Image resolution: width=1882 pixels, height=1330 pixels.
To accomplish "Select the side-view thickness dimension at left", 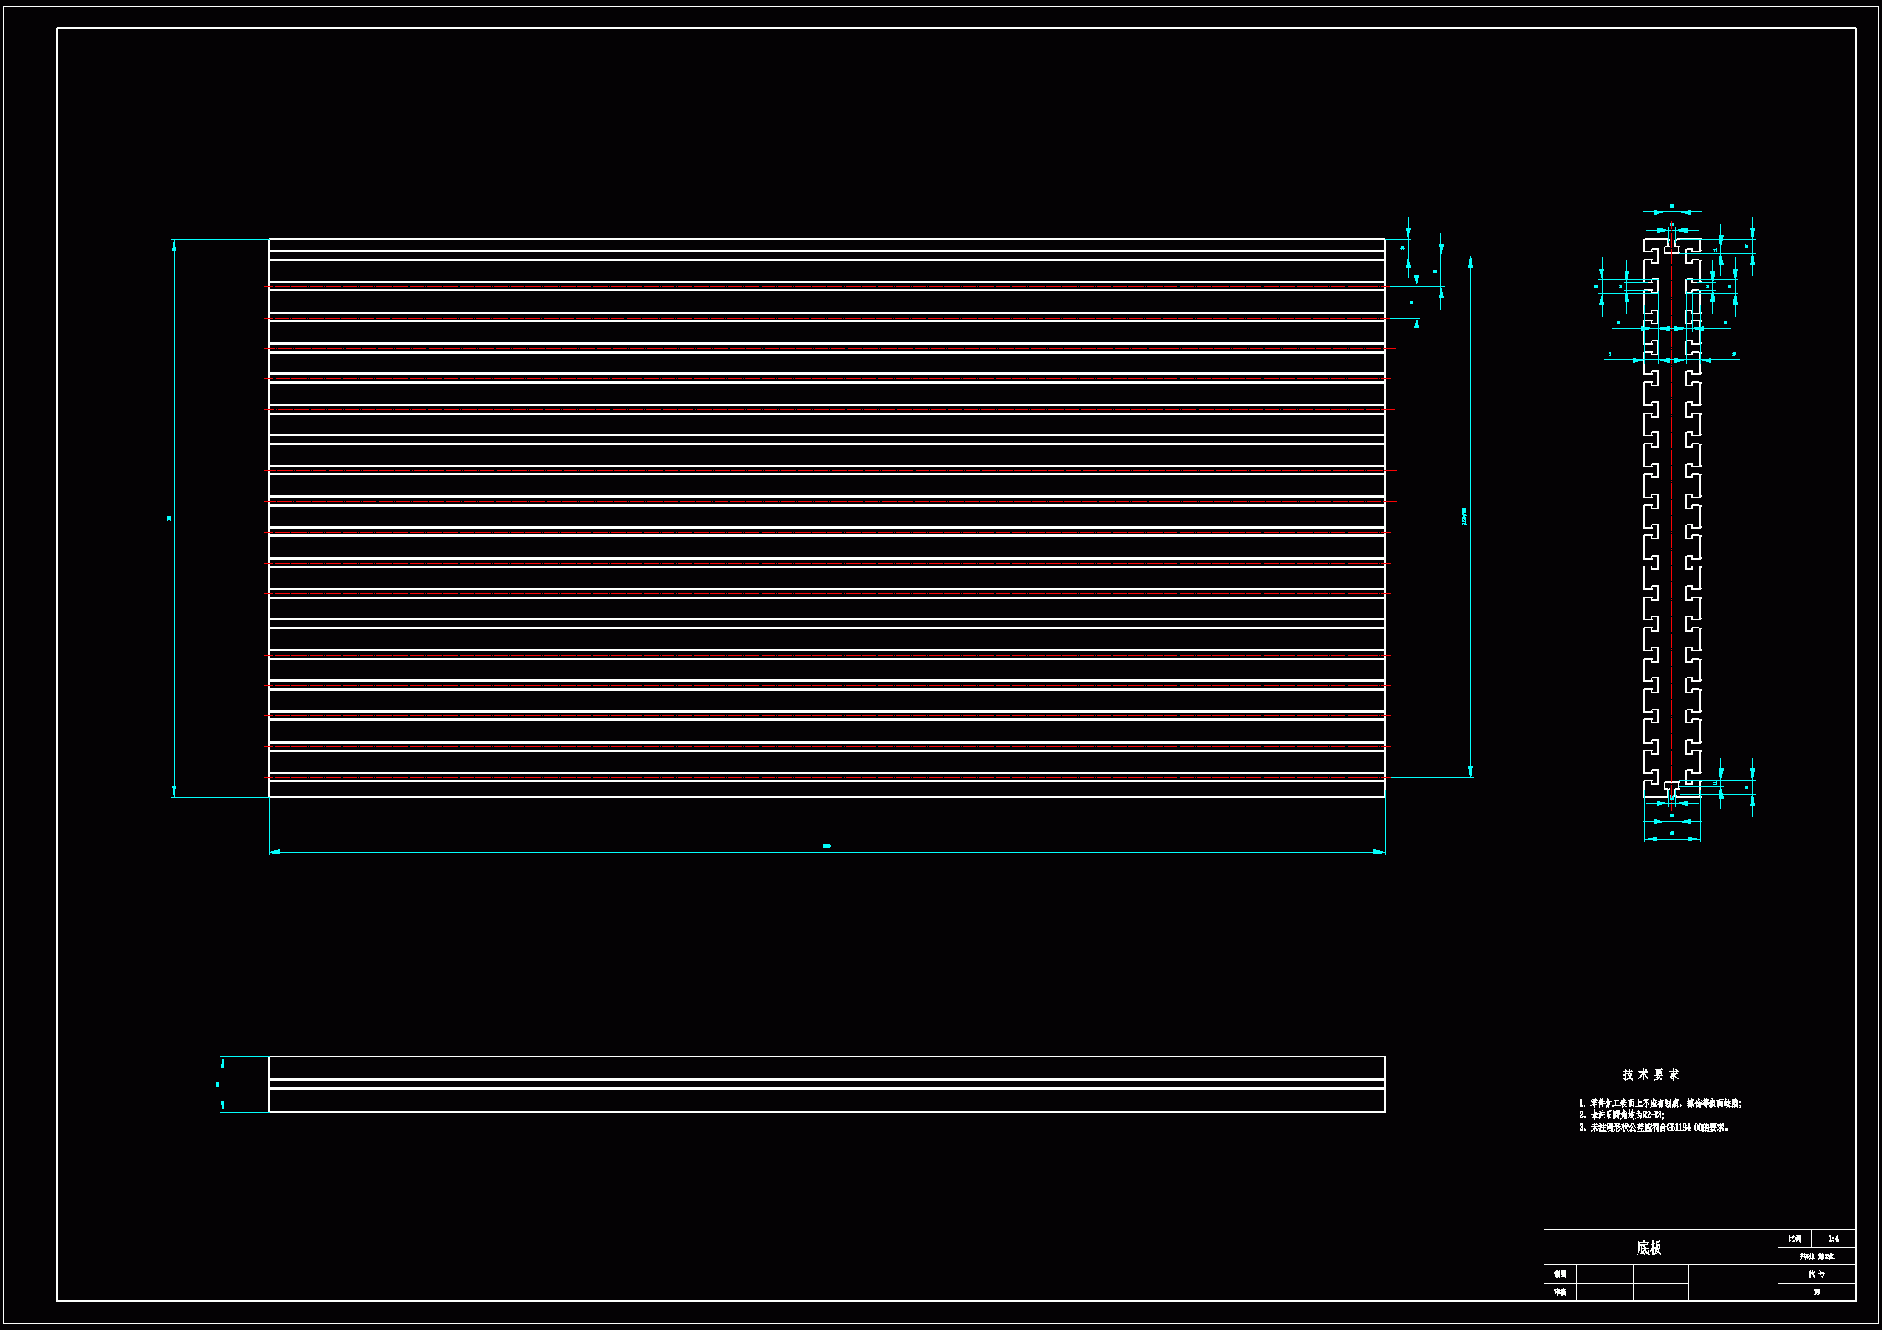I will pyautogui.click(x=223, y=1084).
